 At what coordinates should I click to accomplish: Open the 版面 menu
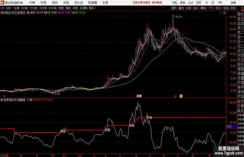183,3
